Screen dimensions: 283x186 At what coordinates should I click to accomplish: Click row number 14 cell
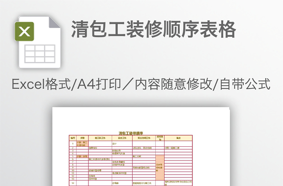pos(73,183)
